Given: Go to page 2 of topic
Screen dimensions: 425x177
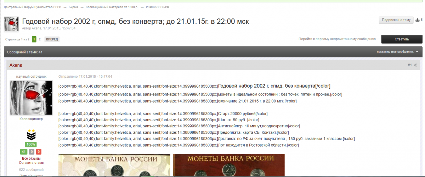Looking at the screenshot, I should tap(40, 39).
